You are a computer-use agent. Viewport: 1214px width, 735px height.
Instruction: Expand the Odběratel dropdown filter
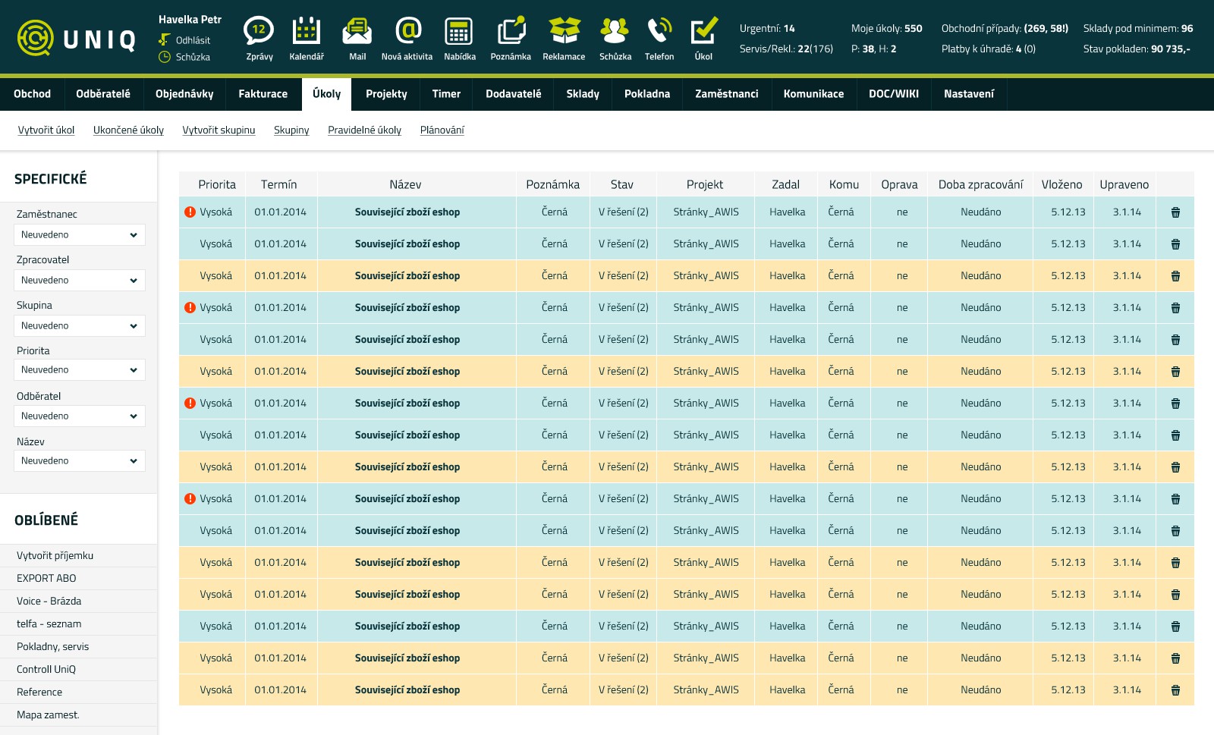(80, 416)
